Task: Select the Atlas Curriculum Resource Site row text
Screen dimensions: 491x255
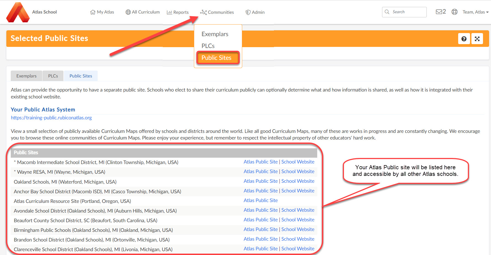Action: click(x=72, y=201)
